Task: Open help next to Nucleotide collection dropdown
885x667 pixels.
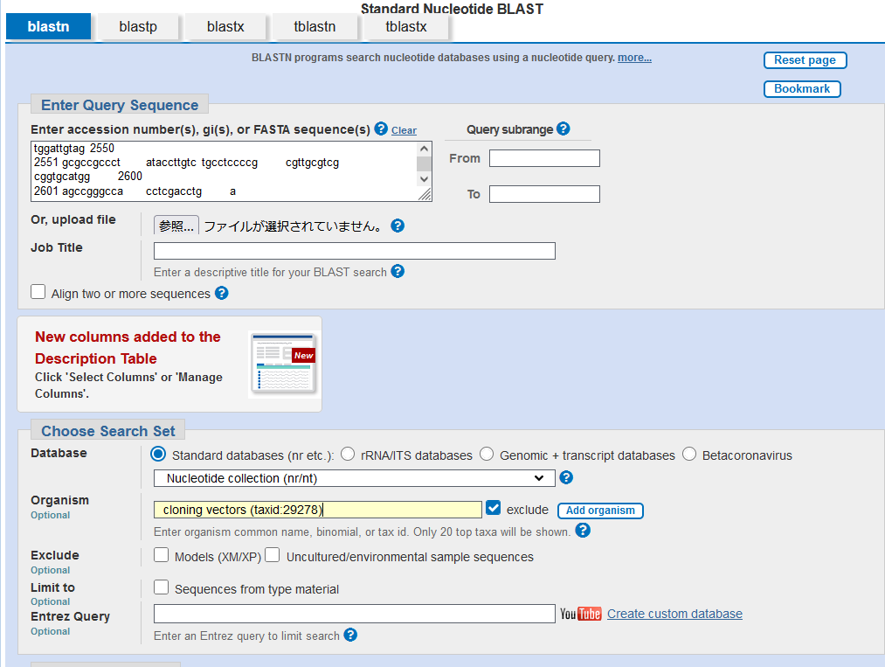Action: 566,478
